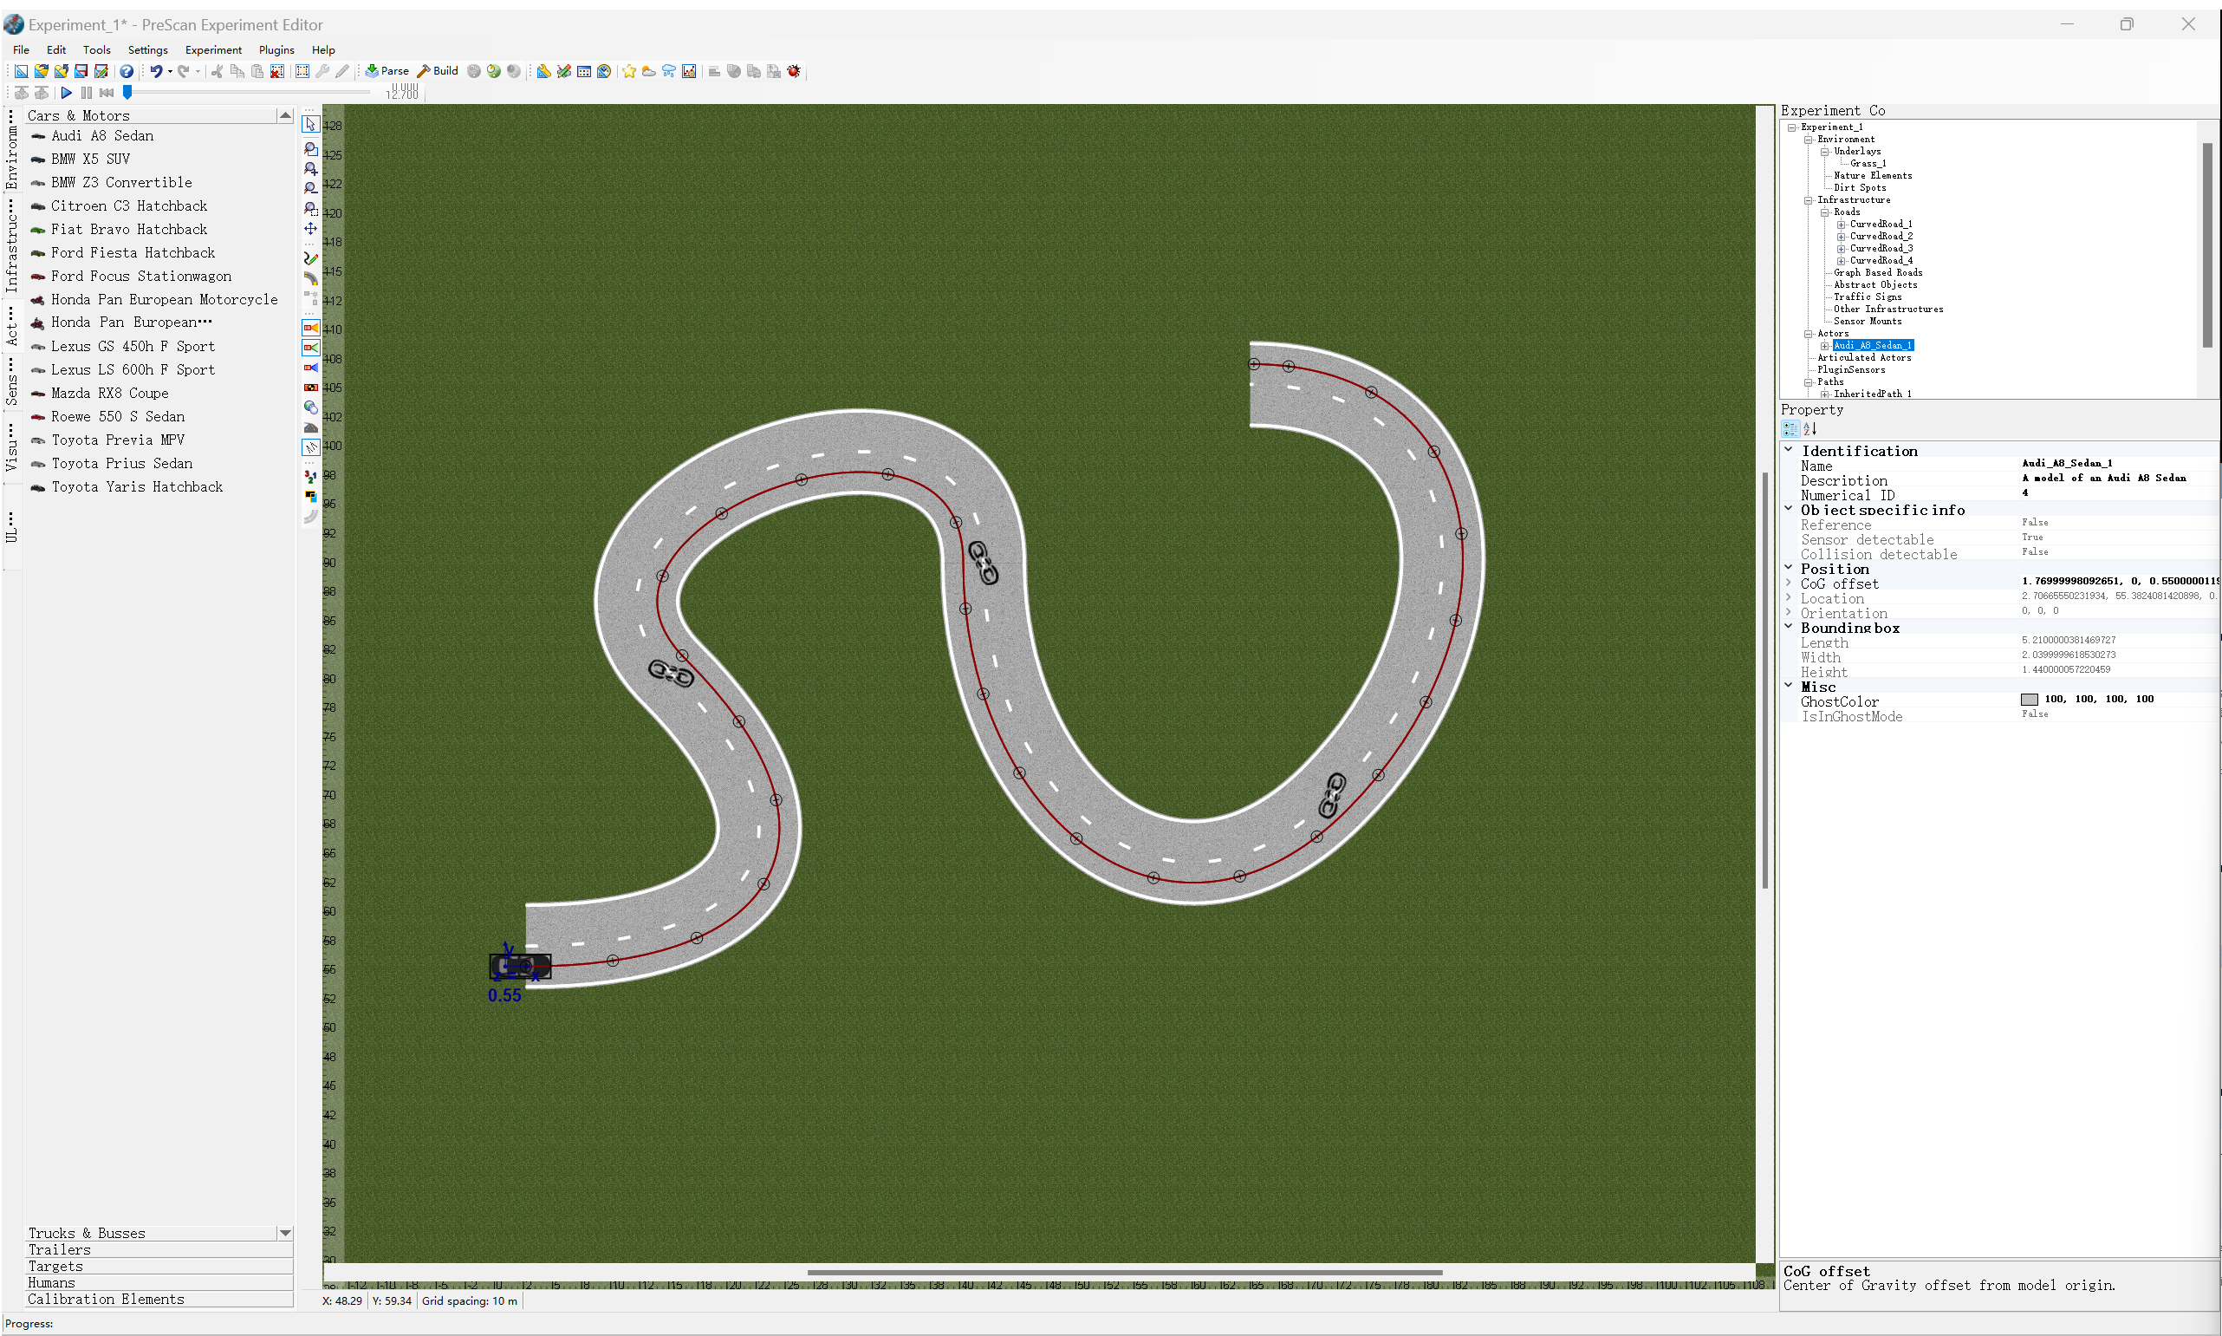The height and width of the screenshot is (1336, 2222).
Task: Click the Build hammer button
Action: pyautogui.click(x=438, y=71)
